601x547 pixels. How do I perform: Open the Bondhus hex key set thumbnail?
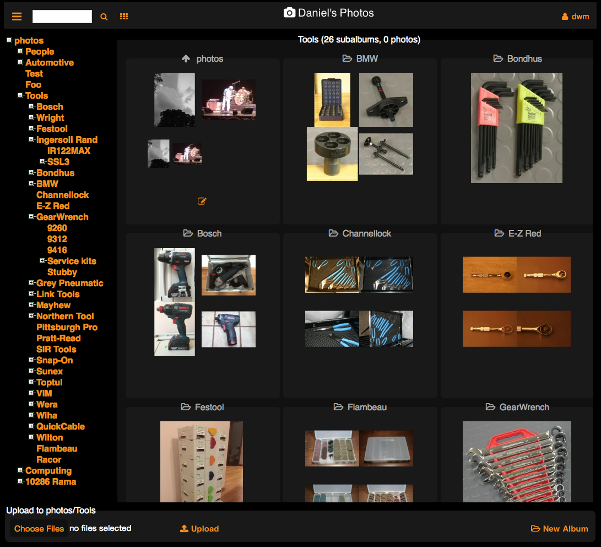517,128
